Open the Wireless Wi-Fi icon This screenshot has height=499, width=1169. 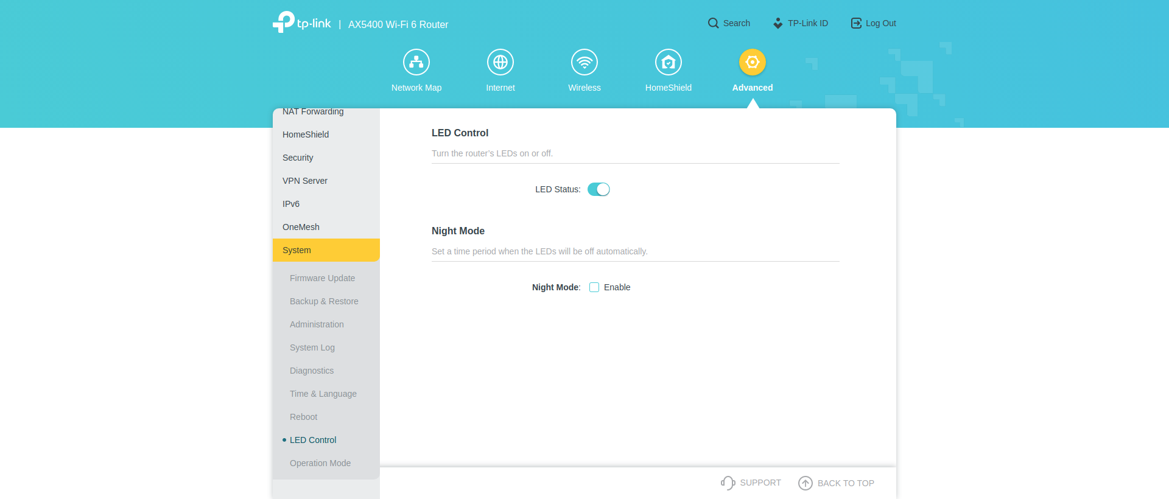[x=584, y=62]
